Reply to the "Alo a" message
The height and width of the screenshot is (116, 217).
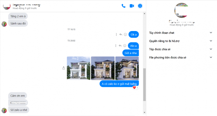[x=120, y=46]
